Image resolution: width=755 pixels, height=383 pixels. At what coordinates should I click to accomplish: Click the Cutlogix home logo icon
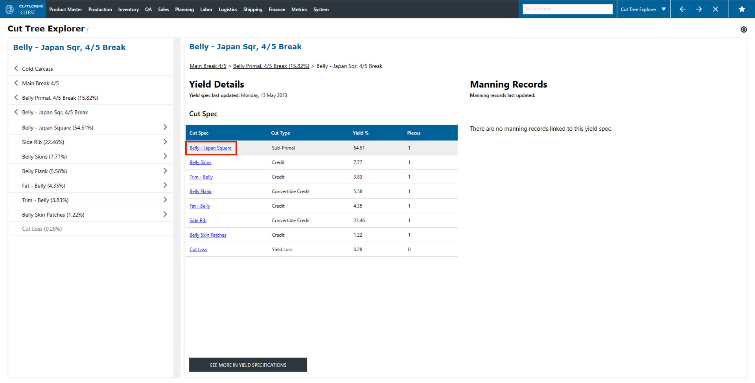(x=9, y=9)
